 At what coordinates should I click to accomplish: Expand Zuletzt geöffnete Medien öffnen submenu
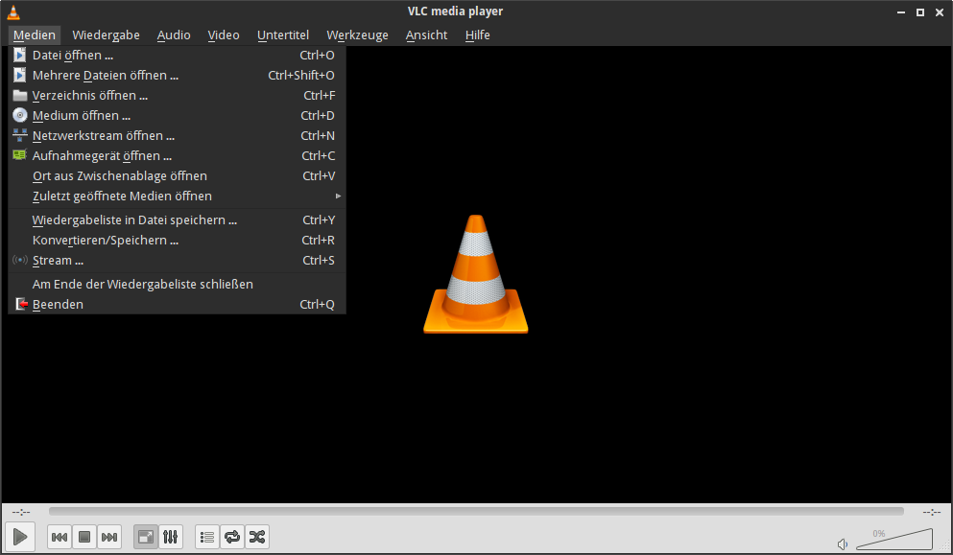tap(177, 196)
